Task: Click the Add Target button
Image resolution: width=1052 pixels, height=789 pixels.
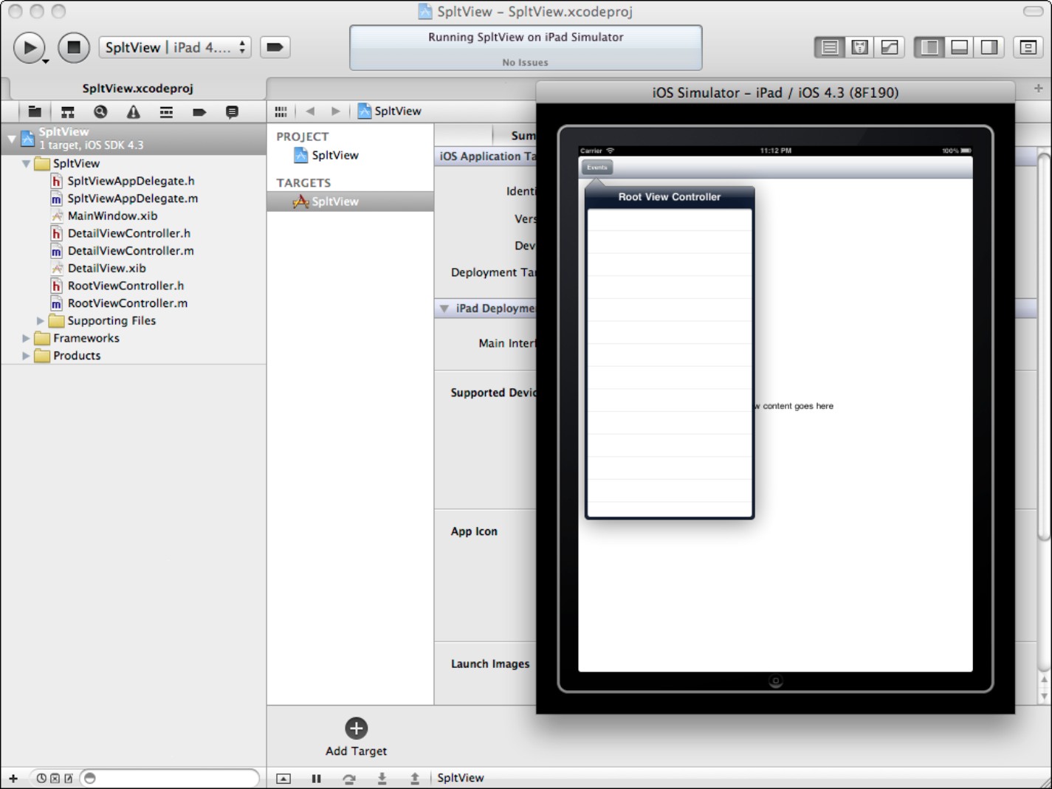Action: (x=356, y=737)
